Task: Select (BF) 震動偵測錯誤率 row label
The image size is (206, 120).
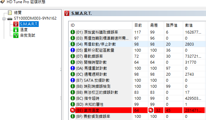Action: 93,117
